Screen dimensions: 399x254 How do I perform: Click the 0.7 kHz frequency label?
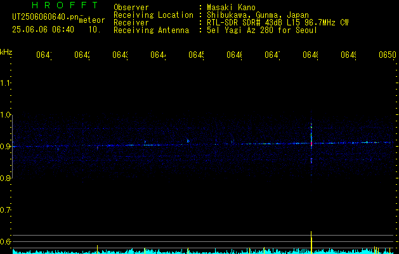pyautogui.click(x=5, y=210)
